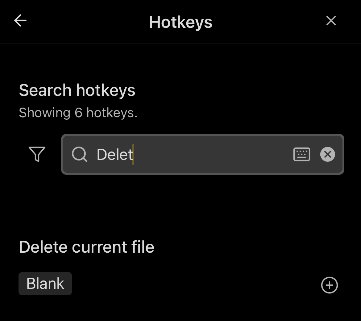Click the Blank hotkey tag

click(x=45, y=284)
